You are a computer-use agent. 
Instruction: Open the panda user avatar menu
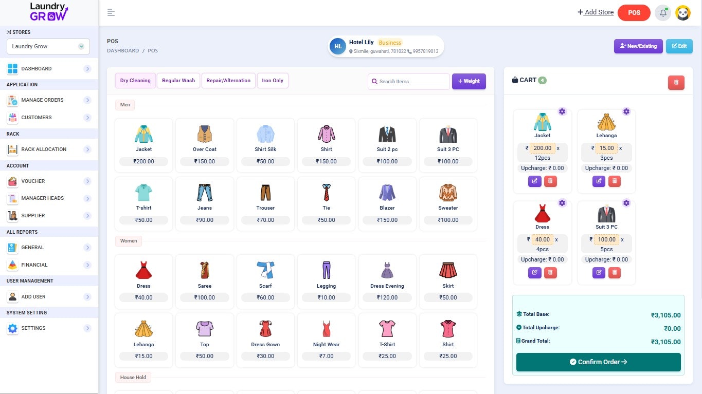[x=683, y=13]
